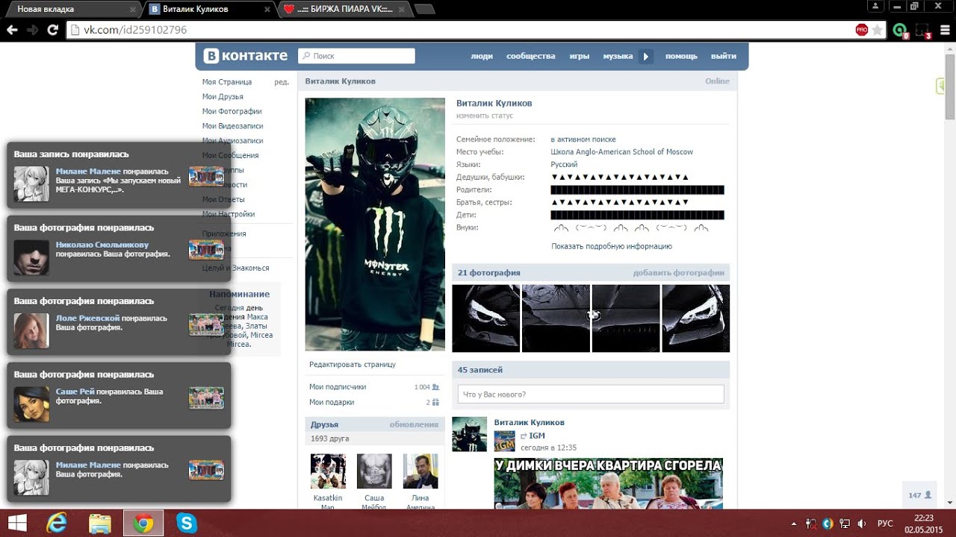Viewport: 956px width, 537px height.
Task: Open File Explorer from taskbar
Action: pos(100,523)
